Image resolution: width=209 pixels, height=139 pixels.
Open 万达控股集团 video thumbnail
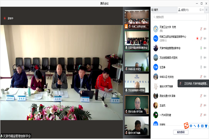[x=137, y=83]
